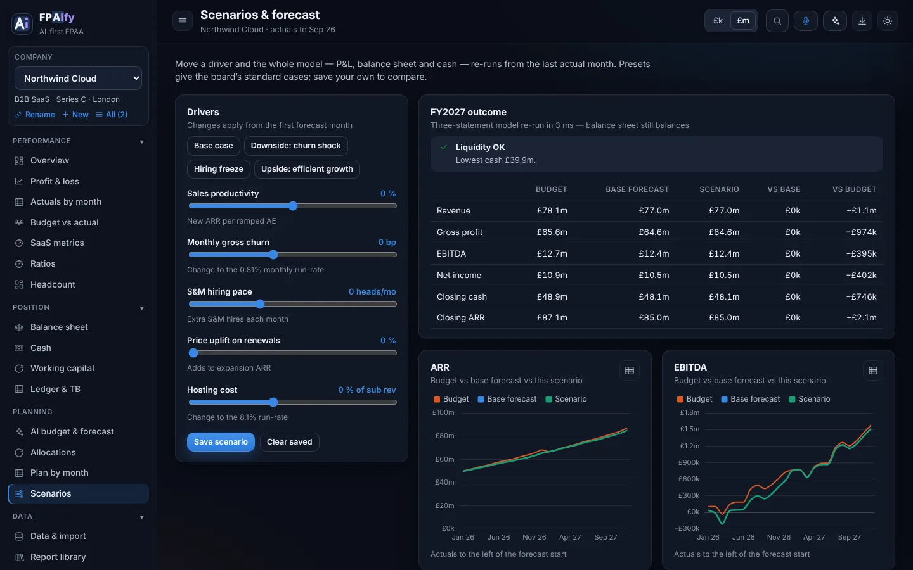This screenshot has width=913, height=570.
Task: Click the Hosting cost slider handle
Action: pyautogui.click(x=273, y=402)
